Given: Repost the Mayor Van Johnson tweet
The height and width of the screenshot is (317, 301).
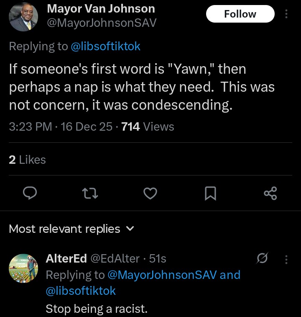Looking at the screenshot, I should coord(90,193).
